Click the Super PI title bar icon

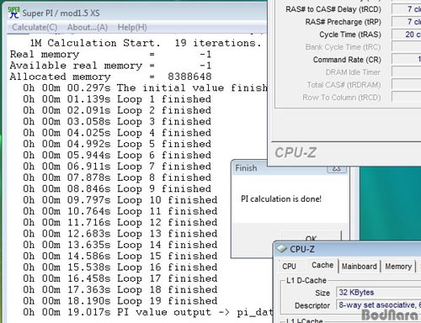(13, 13)
